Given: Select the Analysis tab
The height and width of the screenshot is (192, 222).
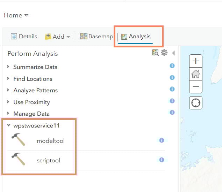Looking at the screenshot, I should click(136, 37).
